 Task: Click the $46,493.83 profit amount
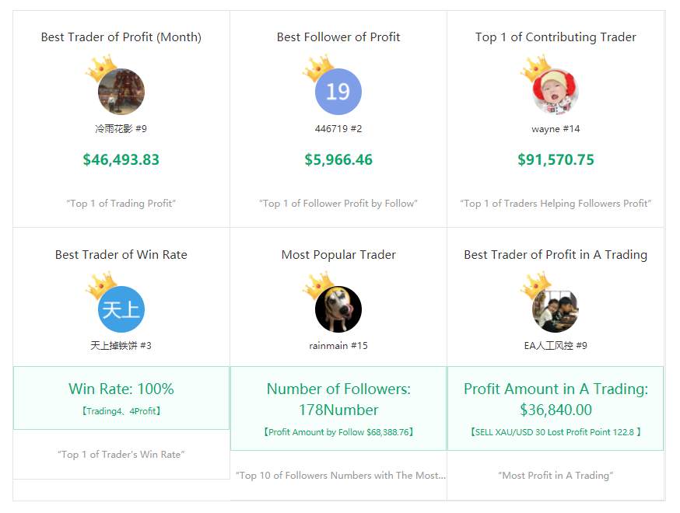pyautogui.click(x=121, y=159)
